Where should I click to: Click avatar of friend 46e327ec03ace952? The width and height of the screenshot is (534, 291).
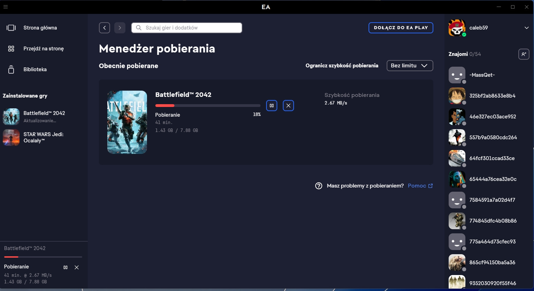(x=457, y=117)
